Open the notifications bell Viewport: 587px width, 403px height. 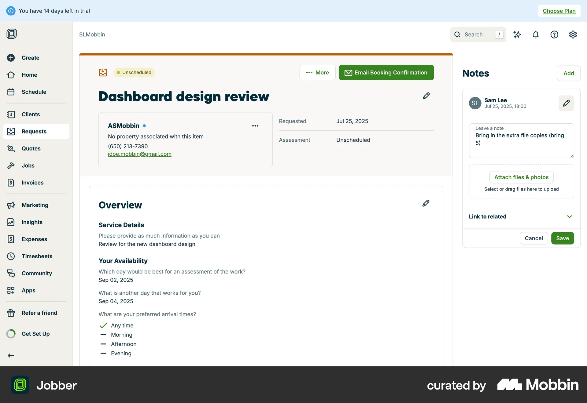[x=536, y=34]
